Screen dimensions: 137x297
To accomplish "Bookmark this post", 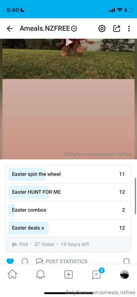I will point(126,261).
